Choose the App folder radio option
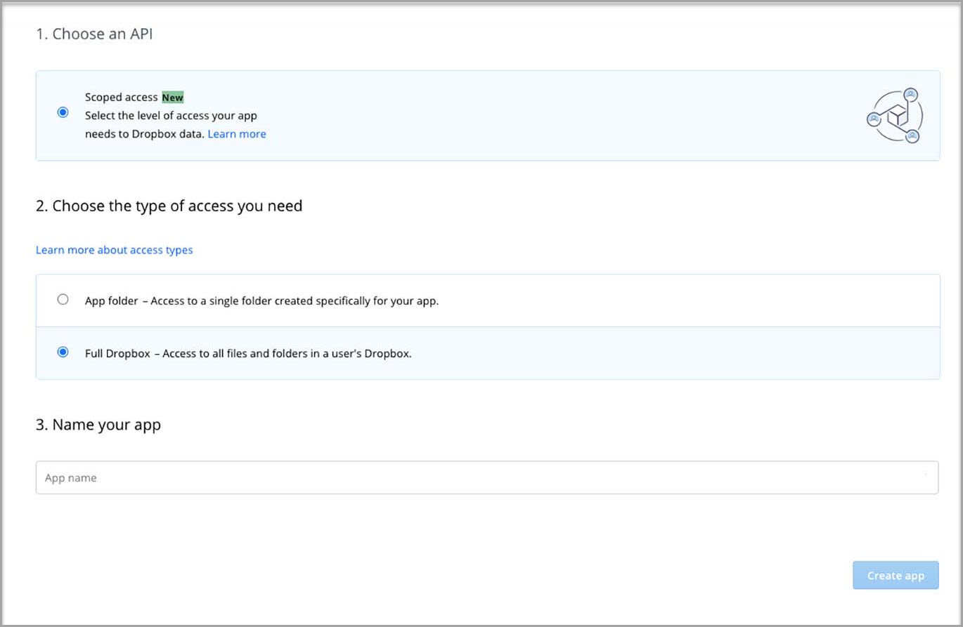The image size is (963, 627). 63,300
